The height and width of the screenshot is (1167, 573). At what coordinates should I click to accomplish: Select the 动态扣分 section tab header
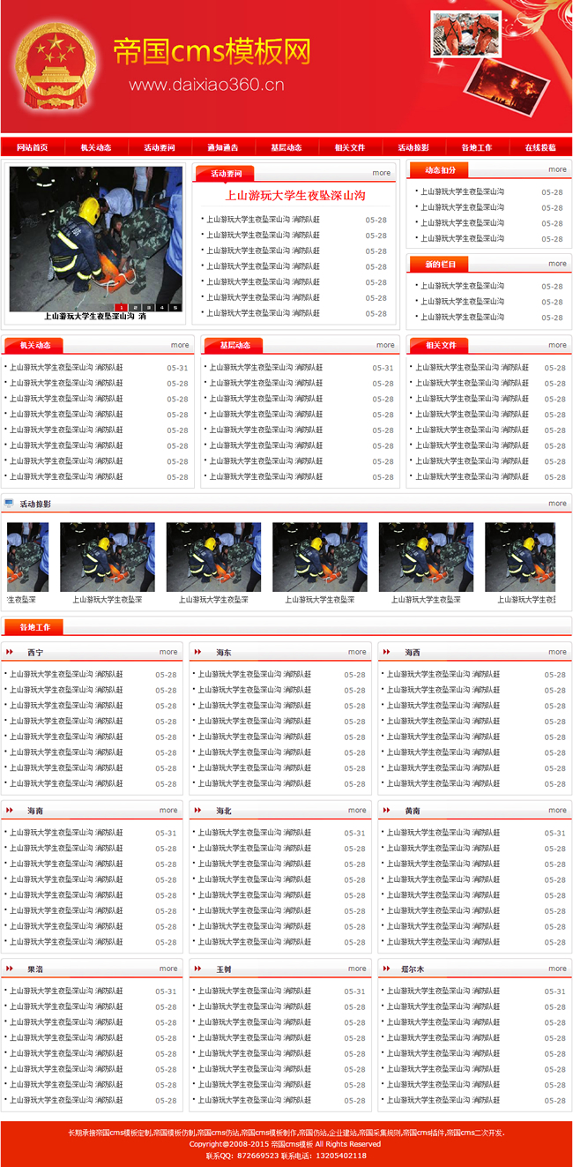(x=439, y=170)
